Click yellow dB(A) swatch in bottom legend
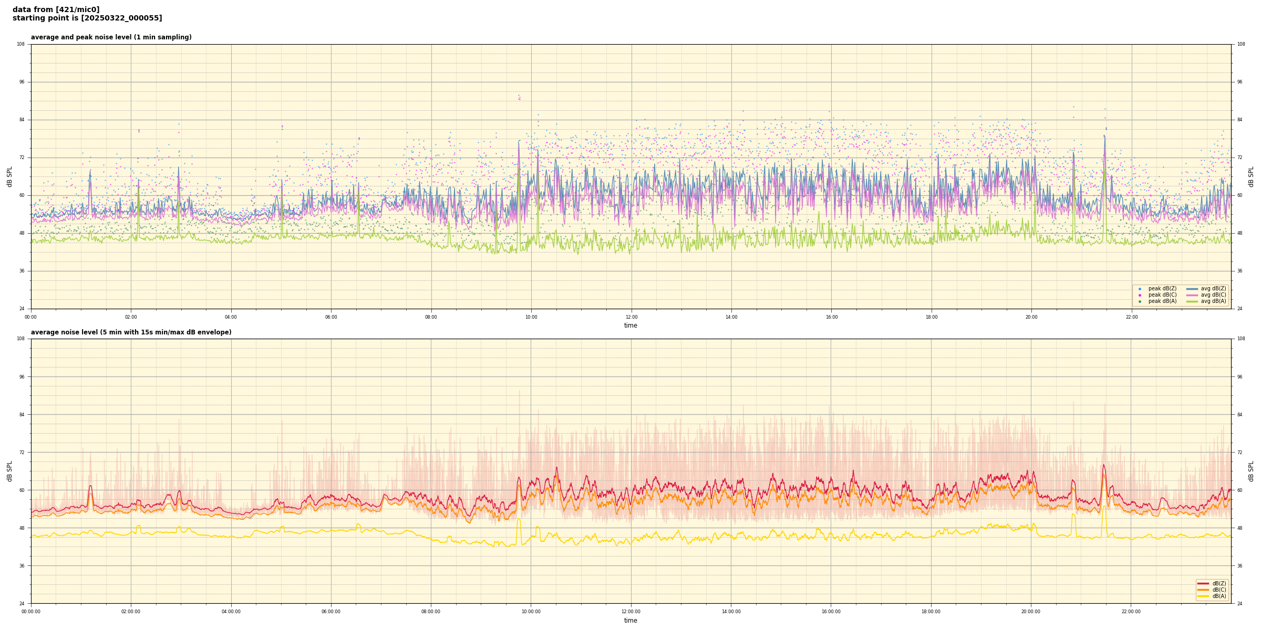The image size is (1261, 630). tap(1203, 596)
